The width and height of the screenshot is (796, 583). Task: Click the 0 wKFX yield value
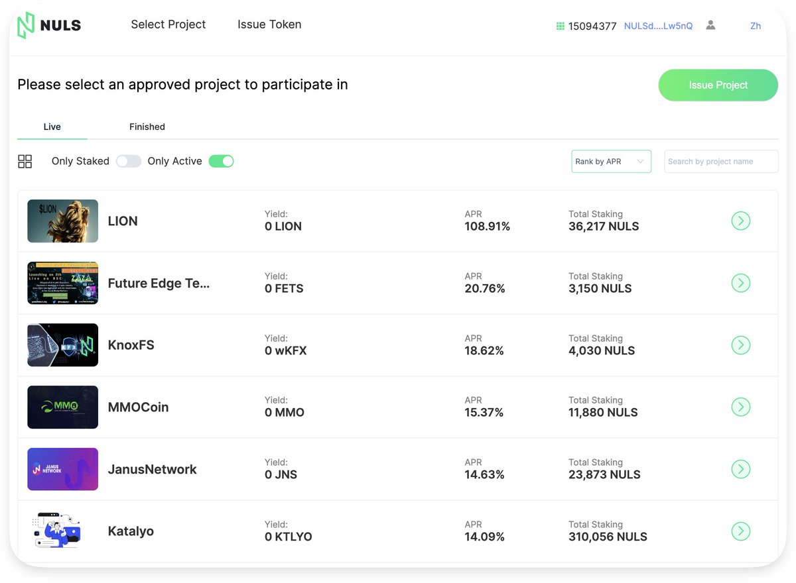[x=286, y=350]
